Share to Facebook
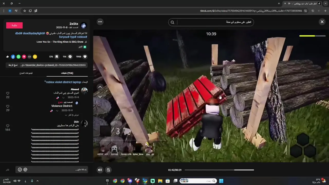Viewport: 329px width, 185px height. (13, 57)
